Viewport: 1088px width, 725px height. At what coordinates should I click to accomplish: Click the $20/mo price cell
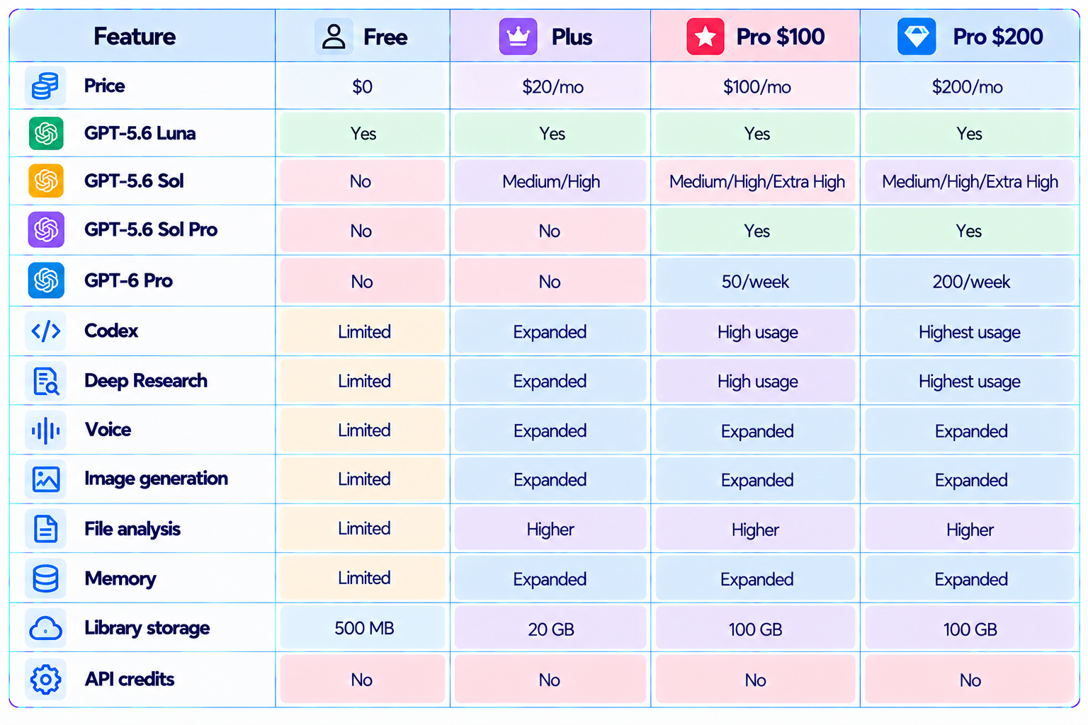(550, 86)
